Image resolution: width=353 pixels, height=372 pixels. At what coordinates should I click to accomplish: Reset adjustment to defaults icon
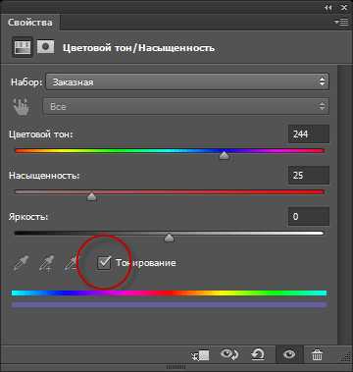258,354
